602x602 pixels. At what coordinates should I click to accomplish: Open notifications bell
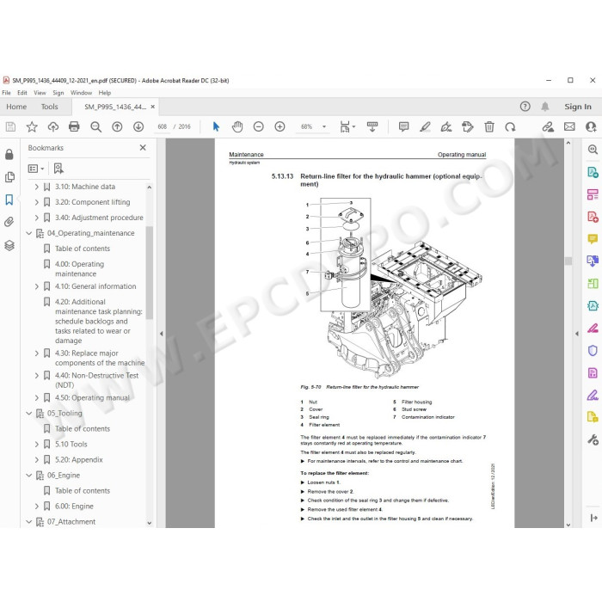pyautogui.click(x=545, y=107)
